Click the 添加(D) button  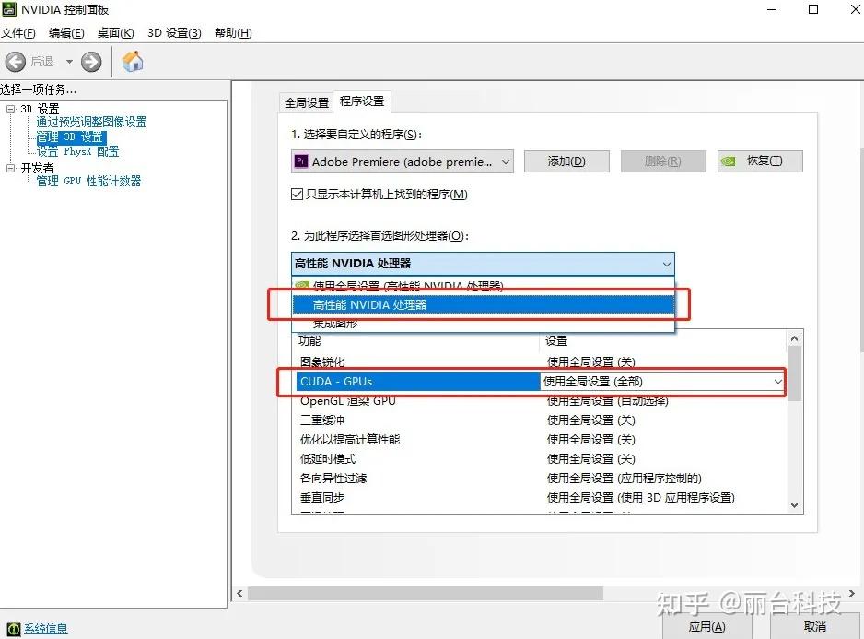pyautogui.click(x=566, y=161)
